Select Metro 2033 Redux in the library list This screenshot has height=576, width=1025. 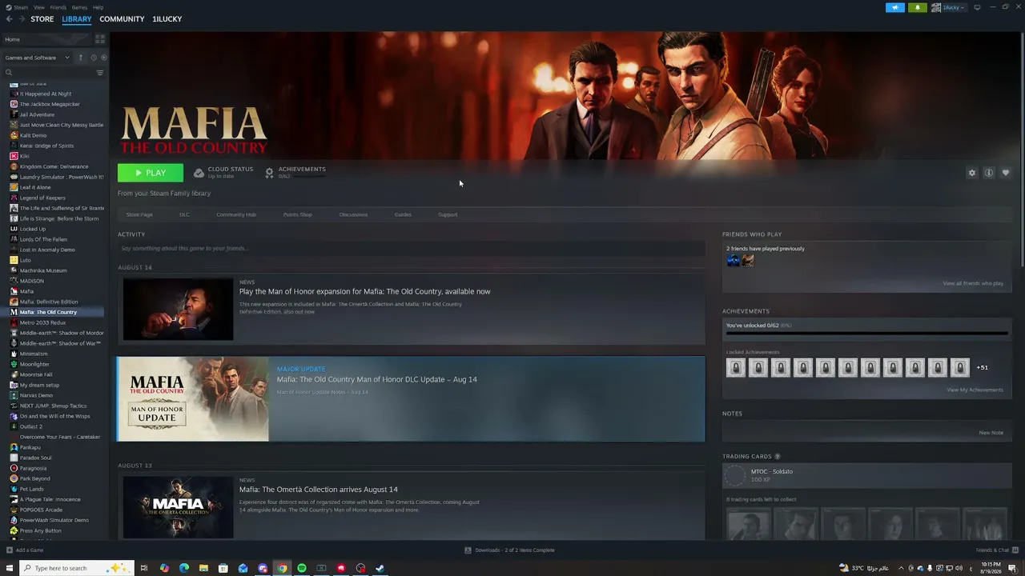tap(42, 322)
